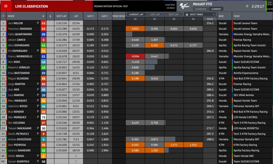Click Bagnaia's orange S1 sector time
The width and height of the screenshot is (273, 164).
click(x=135, y=28)
